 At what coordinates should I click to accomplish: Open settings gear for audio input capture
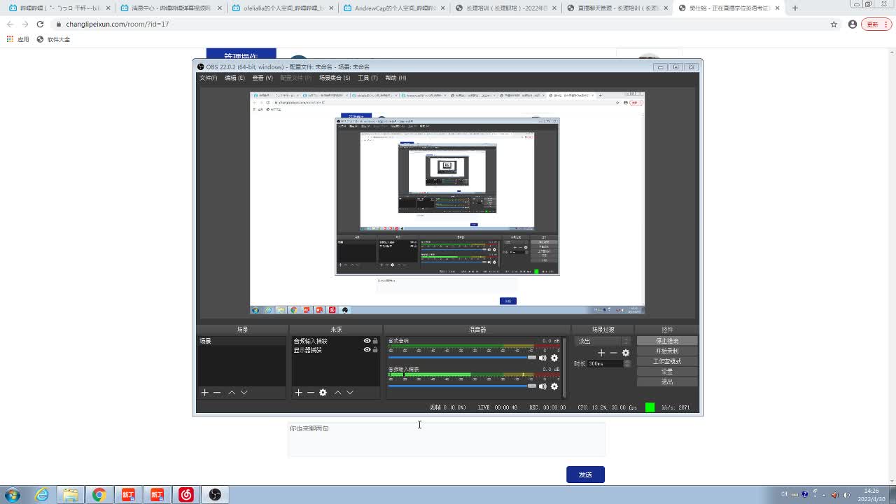tap(554, 386)
